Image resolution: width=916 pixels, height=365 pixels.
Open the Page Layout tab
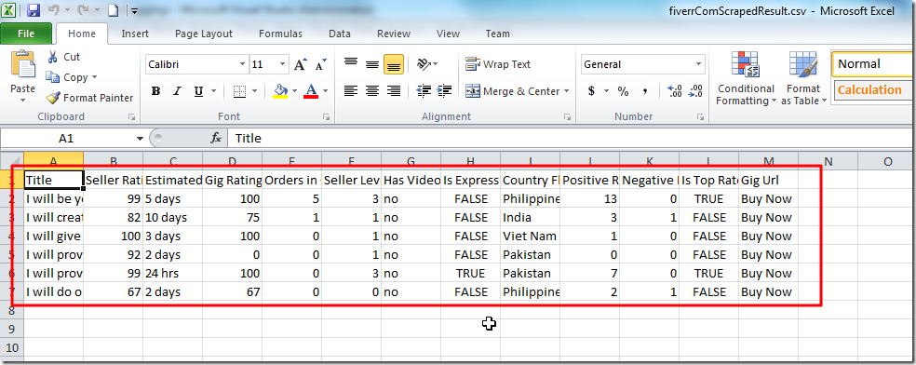[204, 34]
